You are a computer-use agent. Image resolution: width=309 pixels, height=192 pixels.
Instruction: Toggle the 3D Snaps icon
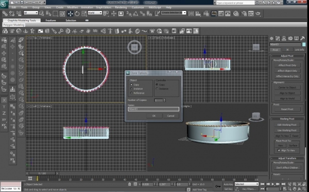pyautogui.click(x=129, y=13)
